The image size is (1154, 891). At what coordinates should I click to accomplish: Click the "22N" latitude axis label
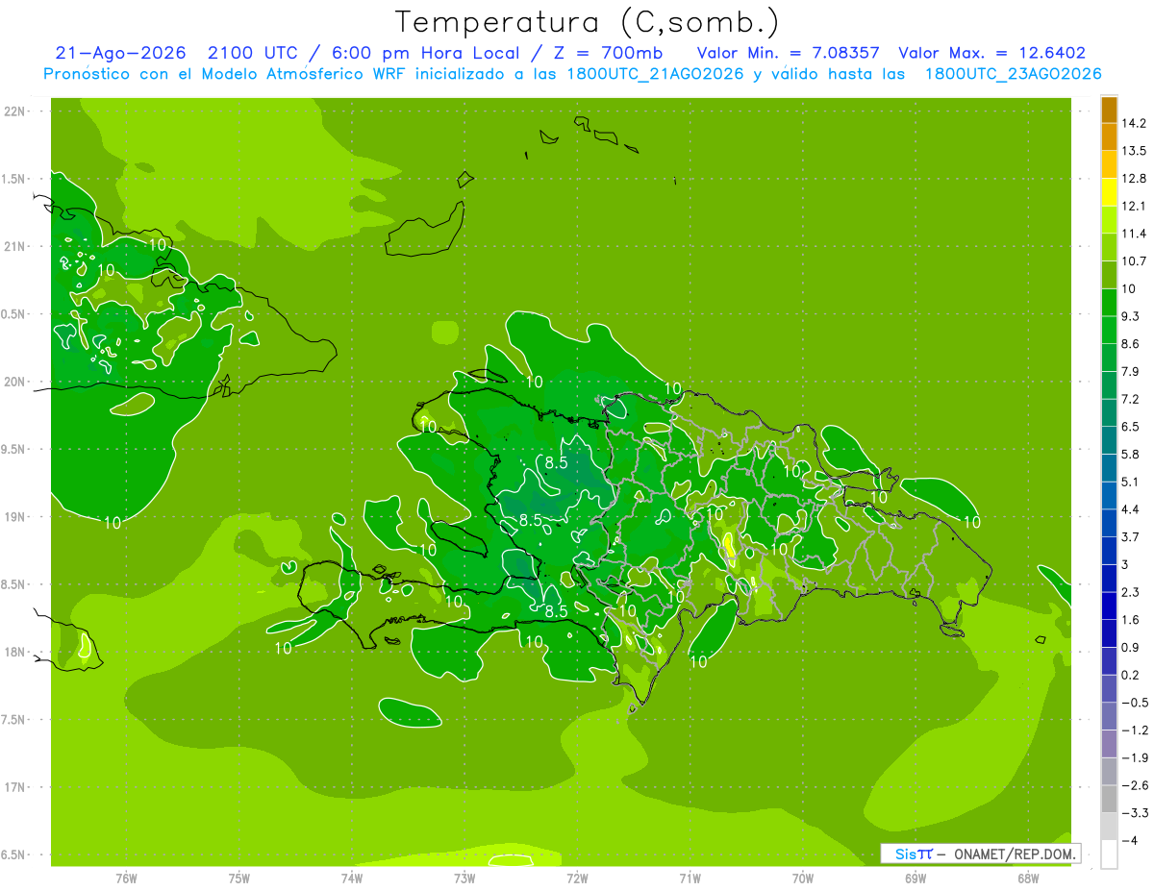15,111
